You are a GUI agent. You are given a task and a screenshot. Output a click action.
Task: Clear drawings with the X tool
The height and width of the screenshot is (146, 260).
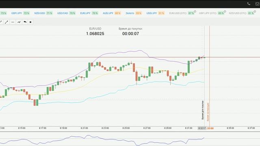click(x=30, y=22)
